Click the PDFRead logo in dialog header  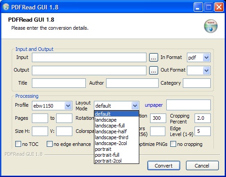pyautogui.click(x=211, y=26)
